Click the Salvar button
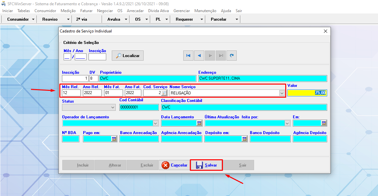 207,165
